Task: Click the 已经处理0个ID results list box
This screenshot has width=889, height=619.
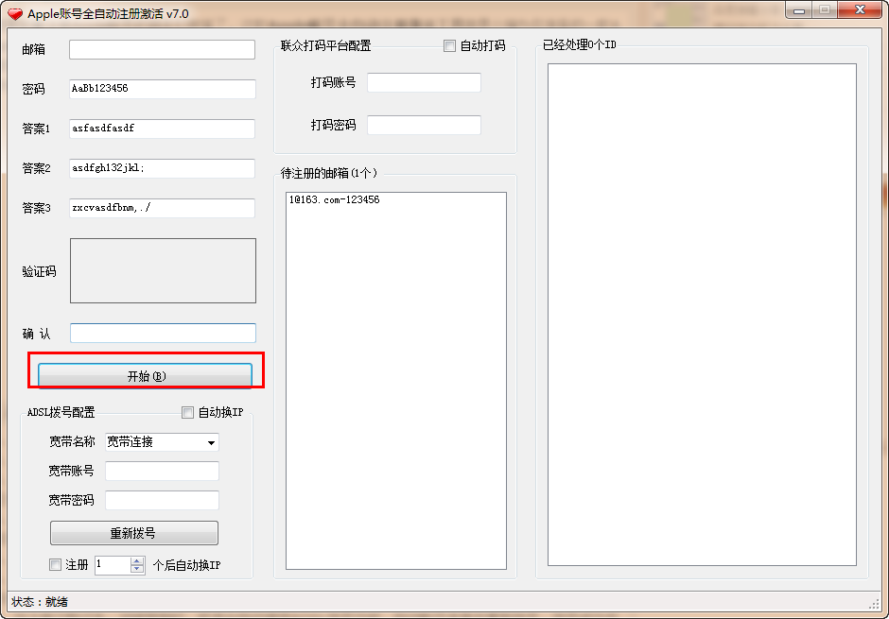Action: (702, 315)
